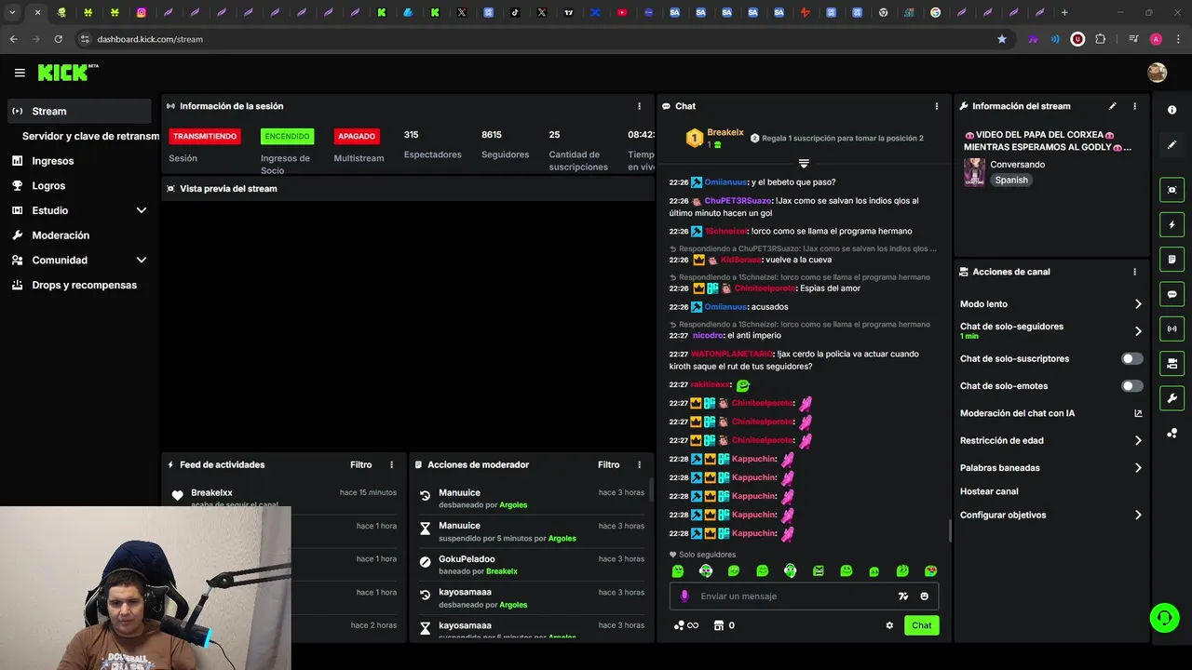Click the document note shortcut in right rail
The width and height of the screenshot is (1192, 670).
tap(1172, 259)
